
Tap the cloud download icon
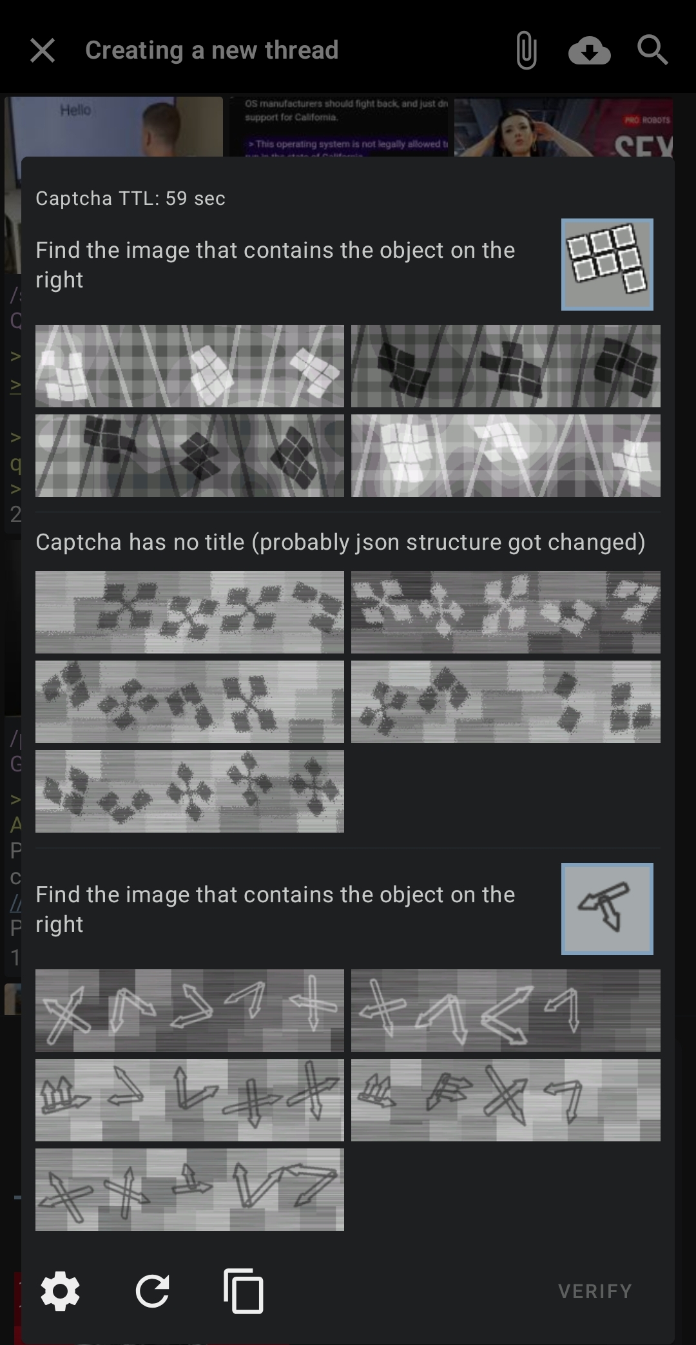tap(589, 50)
